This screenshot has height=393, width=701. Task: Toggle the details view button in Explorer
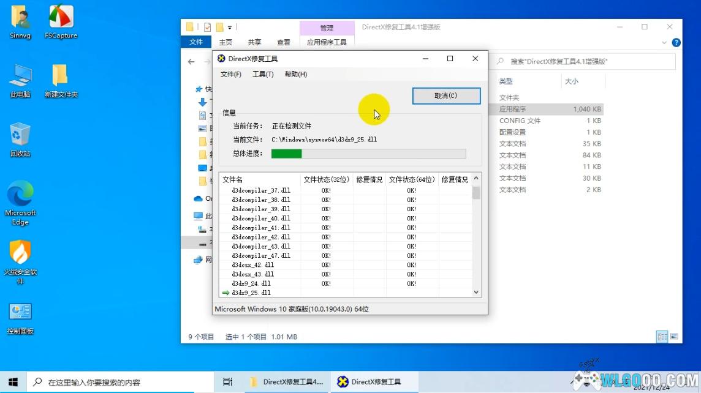(662, 337)
